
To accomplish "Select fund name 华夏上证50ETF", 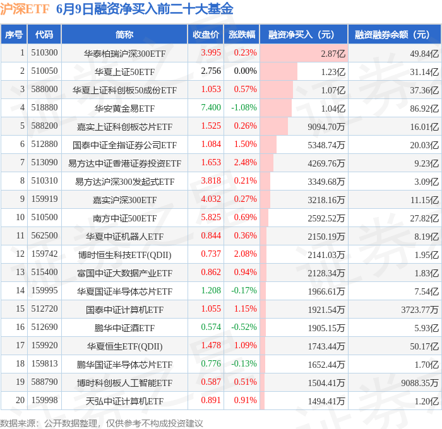I will [124, 71].
